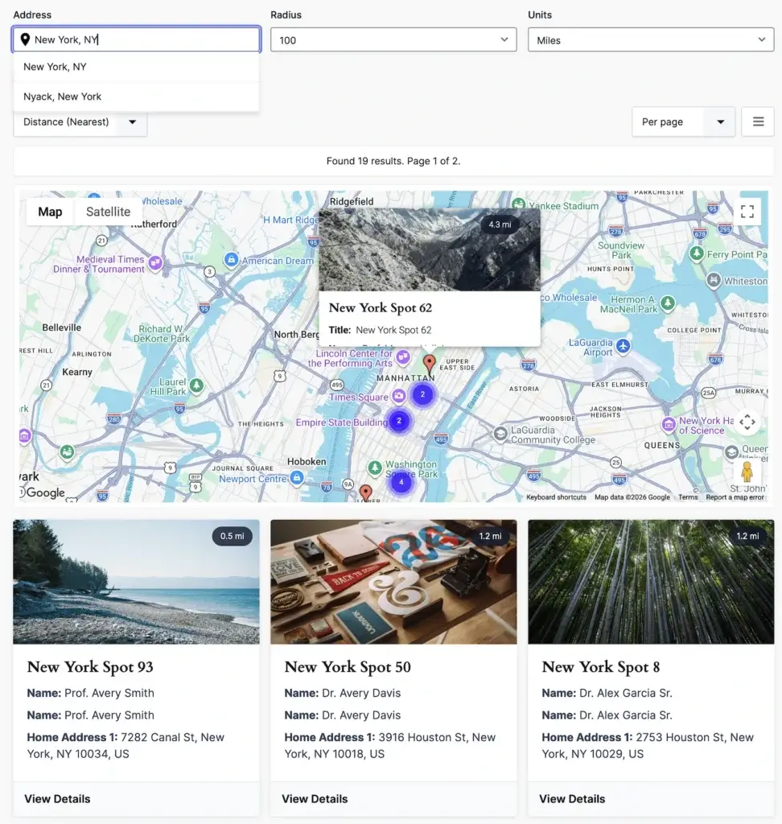Click the cluster marker 4 near Washington Square Park
This screenshot has height=824, width=782.
pyautogui.click(x=401, y=483)
